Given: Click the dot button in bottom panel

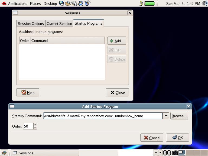Looking at the screenshot, I should coord(156,153).
